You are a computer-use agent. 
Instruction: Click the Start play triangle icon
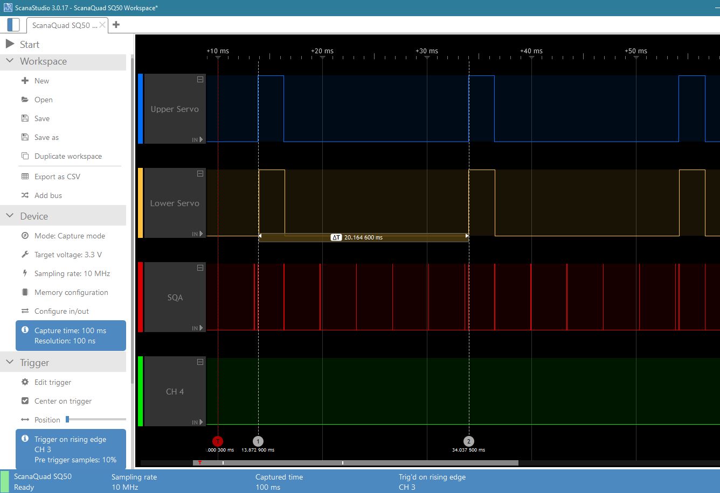9,44
